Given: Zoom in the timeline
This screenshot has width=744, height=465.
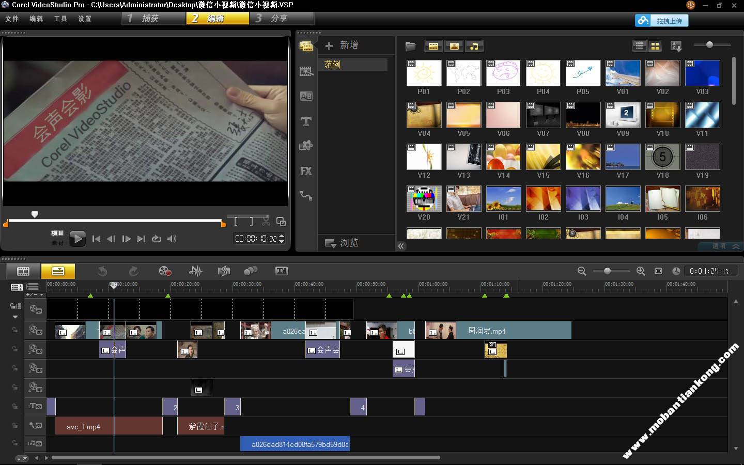Looking at the screenshot, I should tap(641, 271).
